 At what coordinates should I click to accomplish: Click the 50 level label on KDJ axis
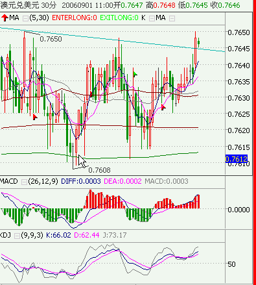(x=231, y=264)
